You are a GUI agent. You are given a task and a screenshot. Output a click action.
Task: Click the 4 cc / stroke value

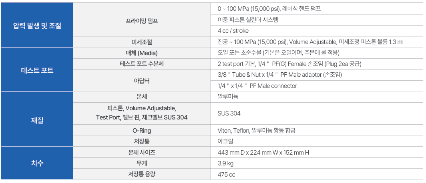coord(233,31)
